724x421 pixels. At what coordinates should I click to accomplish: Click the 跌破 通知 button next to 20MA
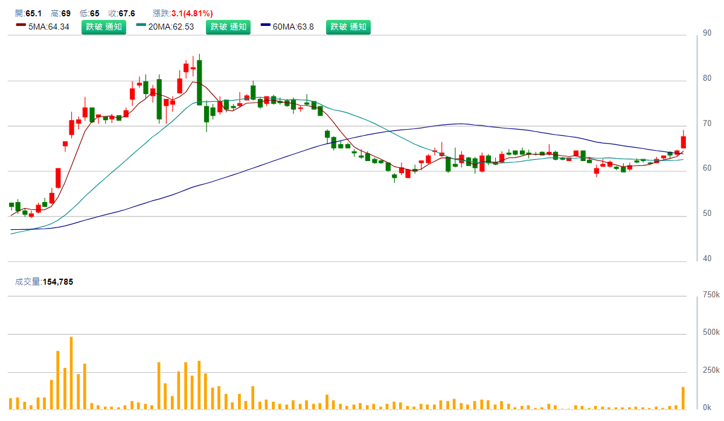click(x=228, y=27)
